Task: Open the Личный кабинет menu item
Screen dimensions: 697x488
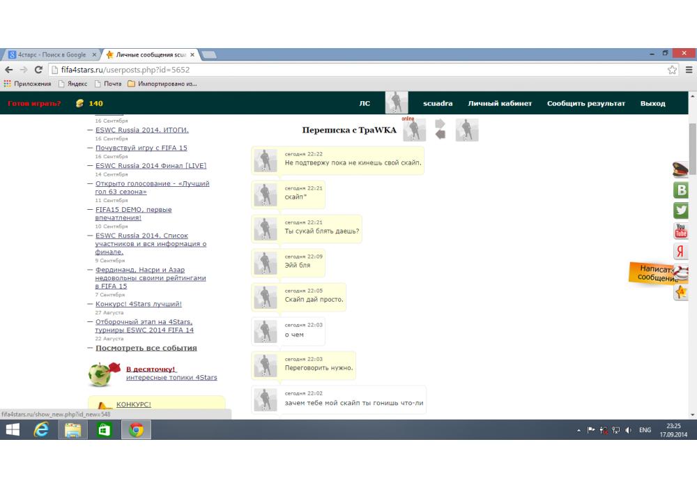Action: click(500, 103)
